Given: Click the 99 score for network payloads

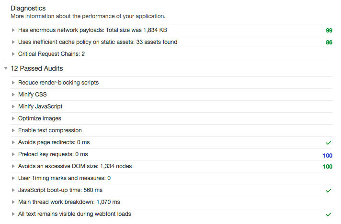Looking at the screenshot, I should (x=329, y=31).
